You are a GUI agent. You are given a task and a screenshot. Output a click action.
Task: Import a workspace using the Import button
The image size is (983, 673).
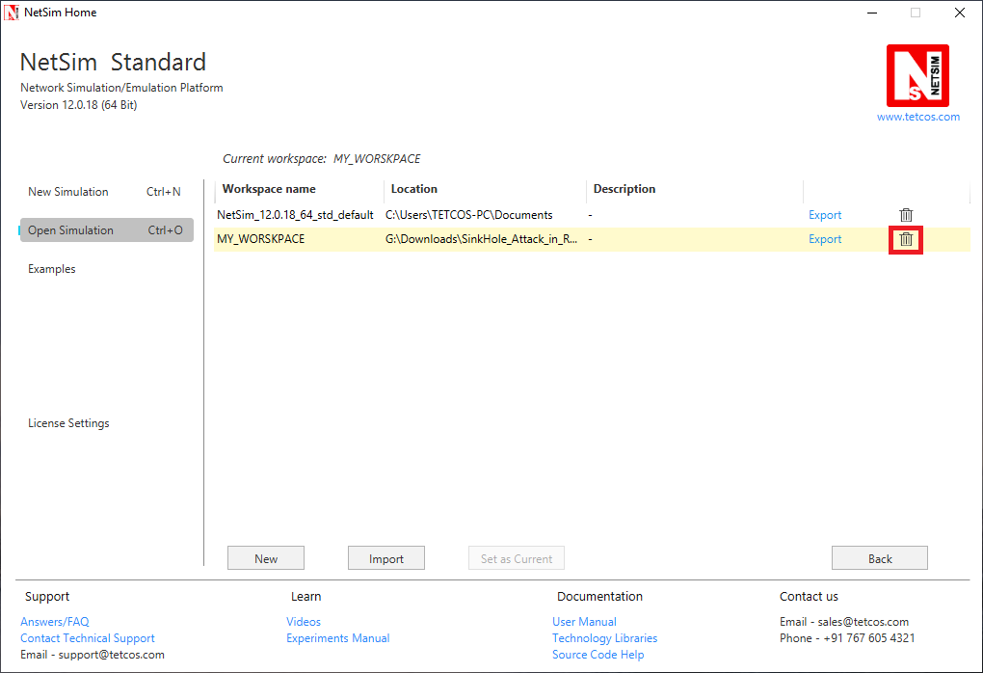(x=385, y=557)
